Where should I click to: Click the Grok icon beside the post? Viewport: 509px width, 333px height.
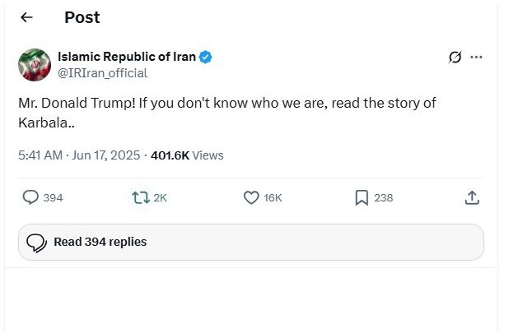pos(455,57)
